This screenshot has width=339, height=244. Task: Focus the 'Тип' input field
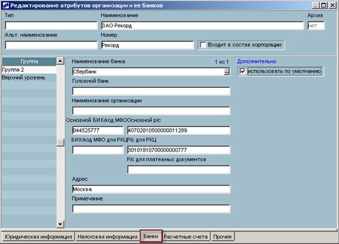51,25
